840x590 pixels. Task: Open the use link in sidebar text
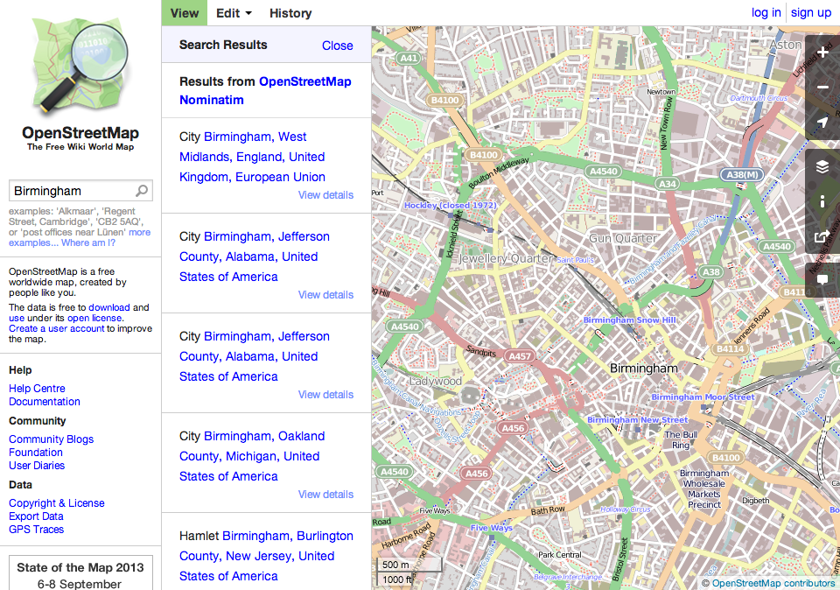[x=17, y=318]
